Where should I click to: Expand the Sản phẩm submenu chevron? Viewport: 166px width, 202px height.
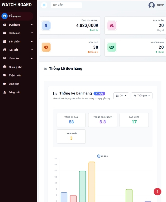pos(32,42)
